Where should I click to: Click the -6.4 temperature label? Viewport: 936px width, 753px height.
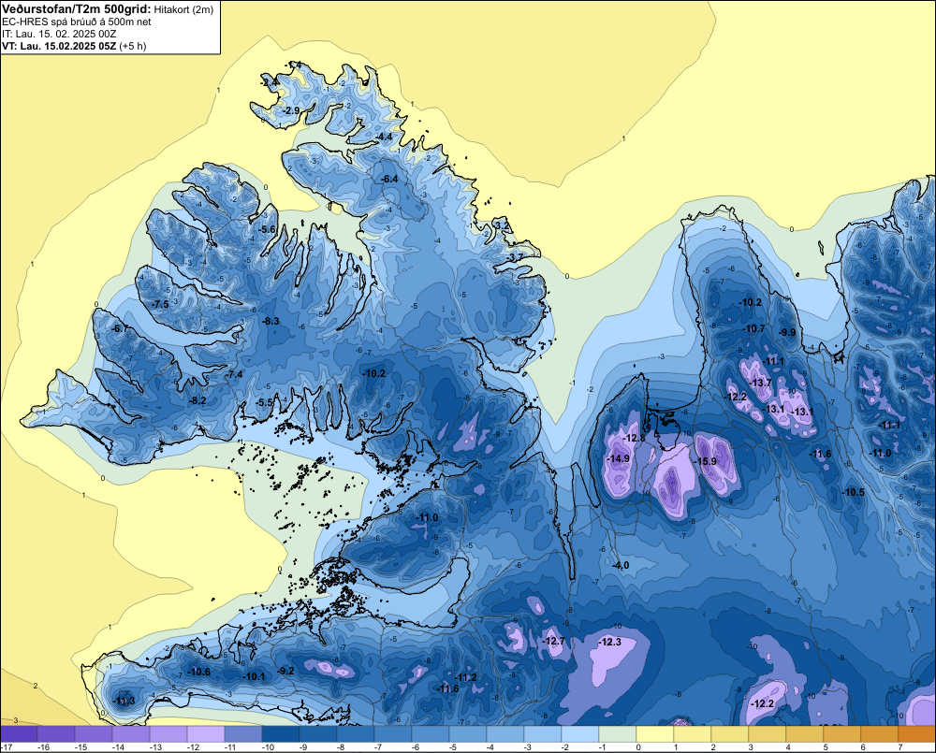click(x=389, y=179)
